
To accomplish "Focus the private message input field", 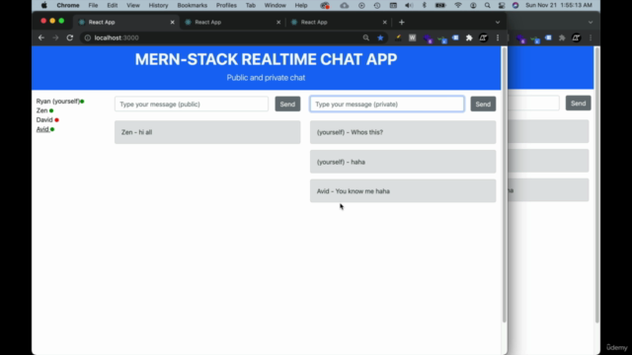I will 387,105.
